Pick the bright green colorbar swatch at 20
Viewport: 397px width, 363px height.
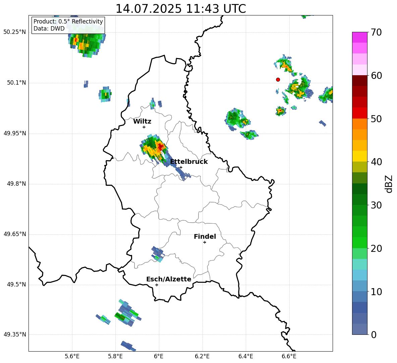coord(360,242)
